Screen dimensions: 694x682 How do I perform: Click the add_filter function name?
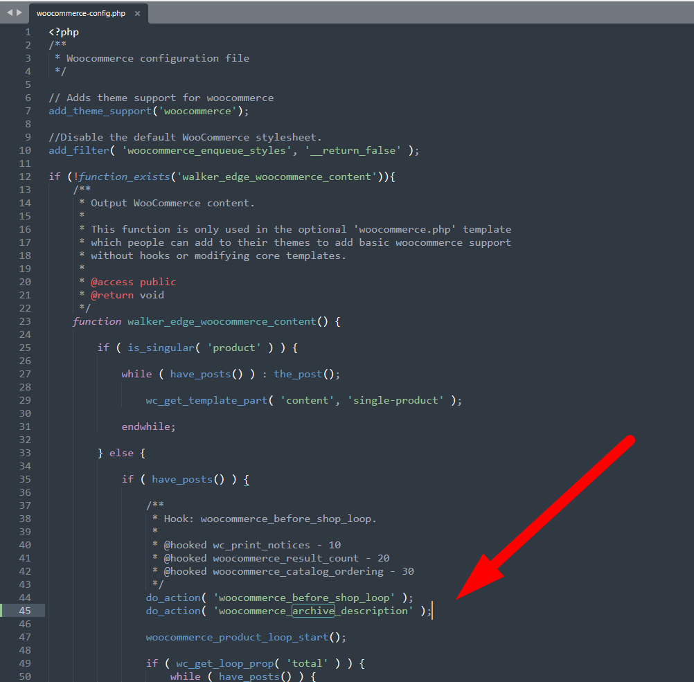pyautogui.click(x=79, y=150)
